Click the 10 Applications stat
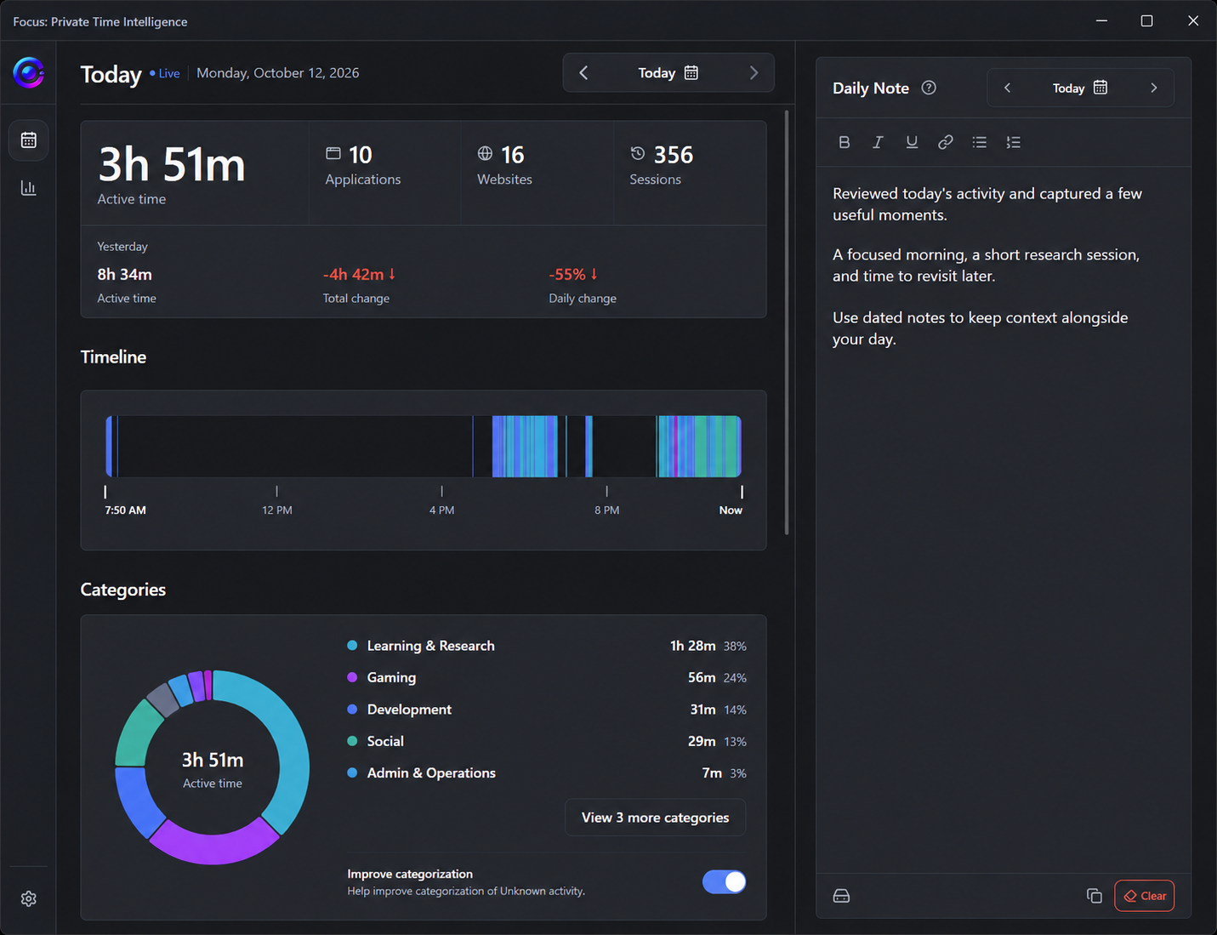1217x935 pixels. coord(363,166)
